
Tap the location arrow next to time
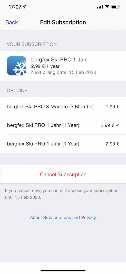tap(24, 7)
